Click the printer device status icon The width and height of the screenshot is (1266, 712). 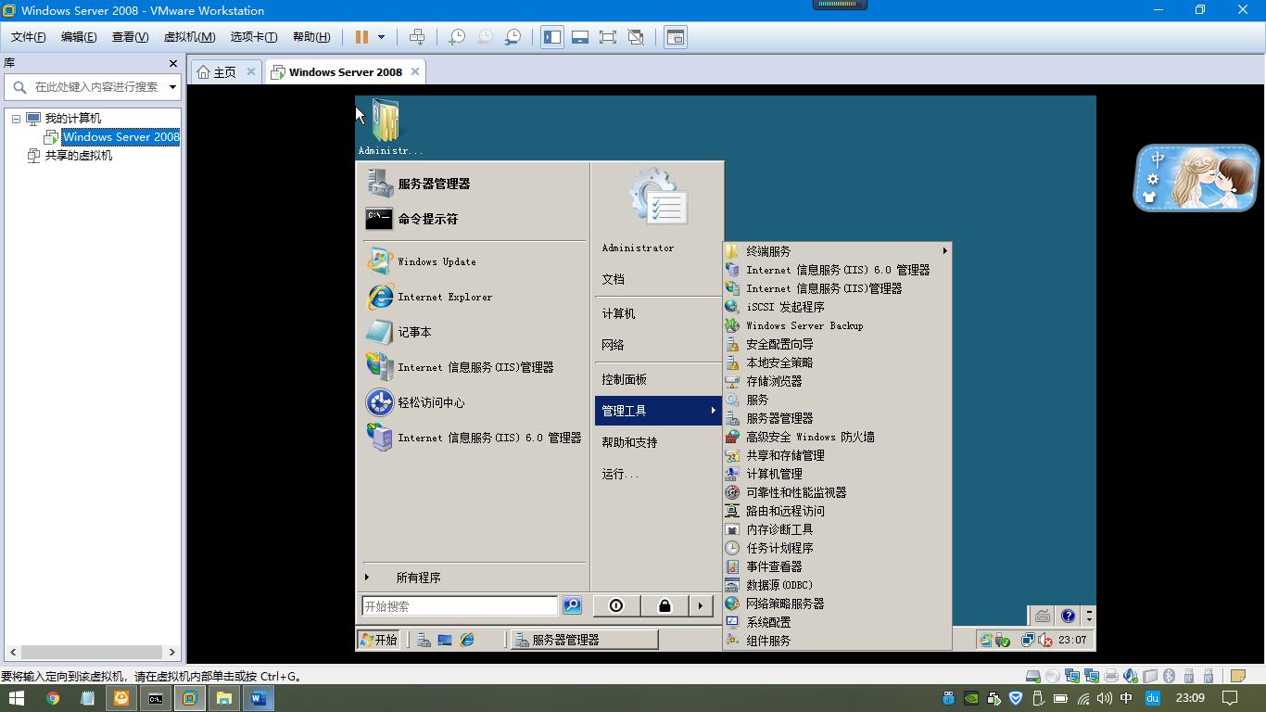tap(1111, 676)
